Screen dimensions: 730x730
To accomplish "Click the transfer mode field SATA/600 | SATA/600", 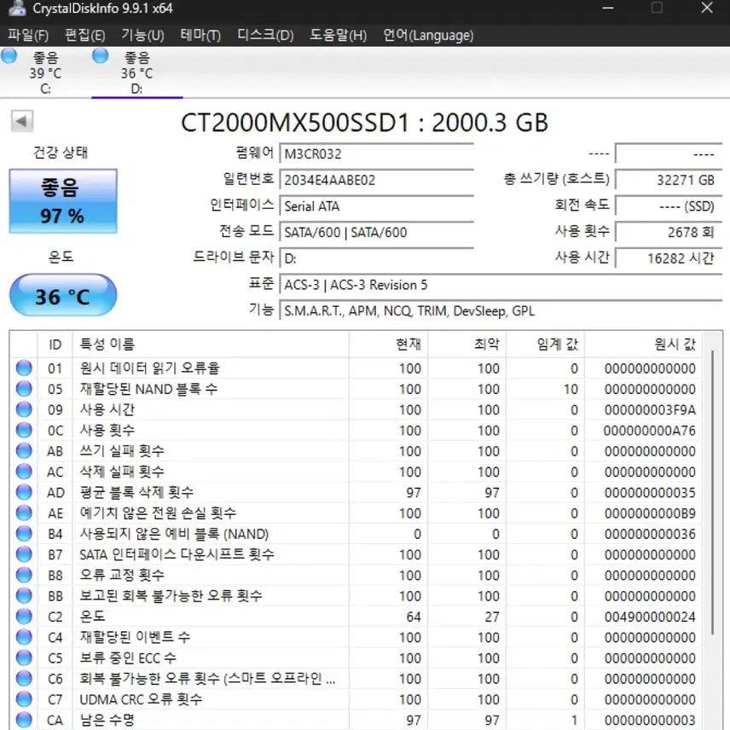I will point(376,232).
